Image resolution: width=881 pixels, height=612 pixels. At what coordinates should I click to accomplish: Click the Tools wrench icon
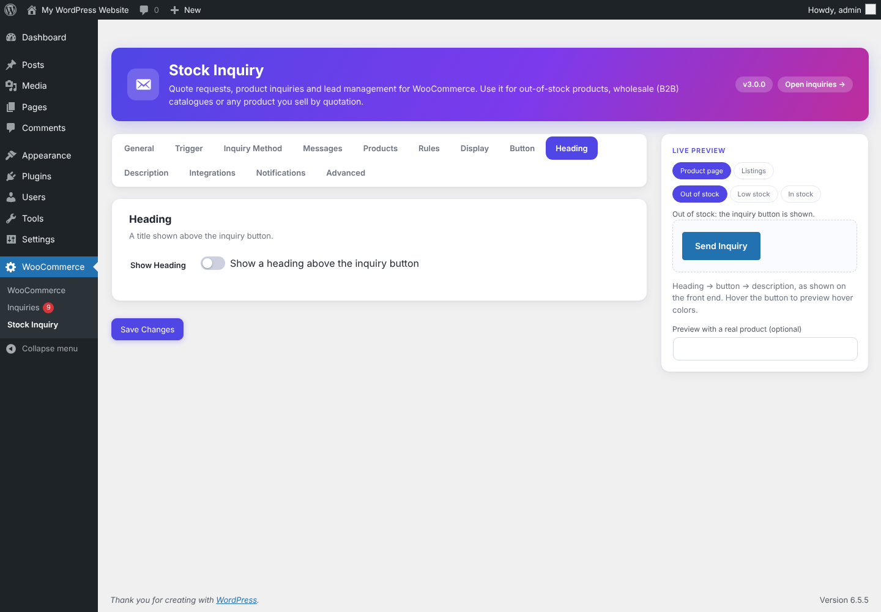[11, 218]
